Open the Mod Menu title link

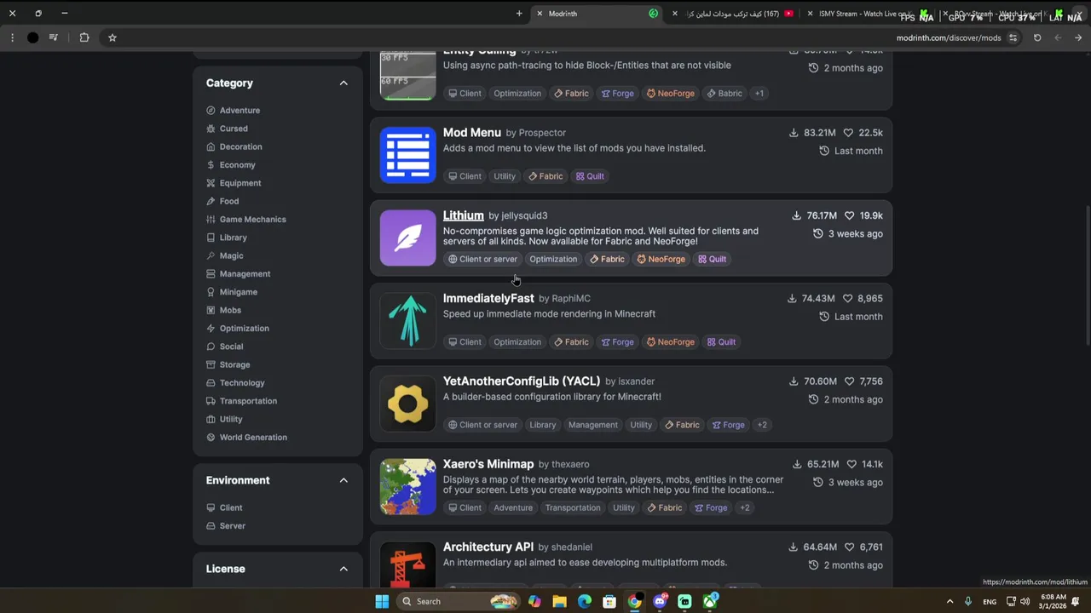(471, 133)
